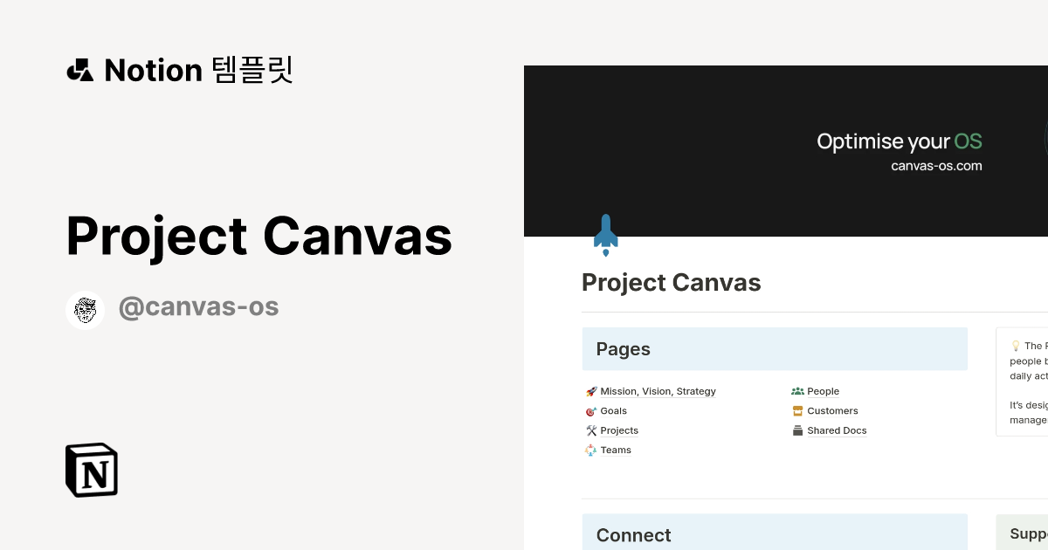Open the Mission, Vision, Strategy page
The width and height of the screenshot is (1048, 550).
pos(658,391)
